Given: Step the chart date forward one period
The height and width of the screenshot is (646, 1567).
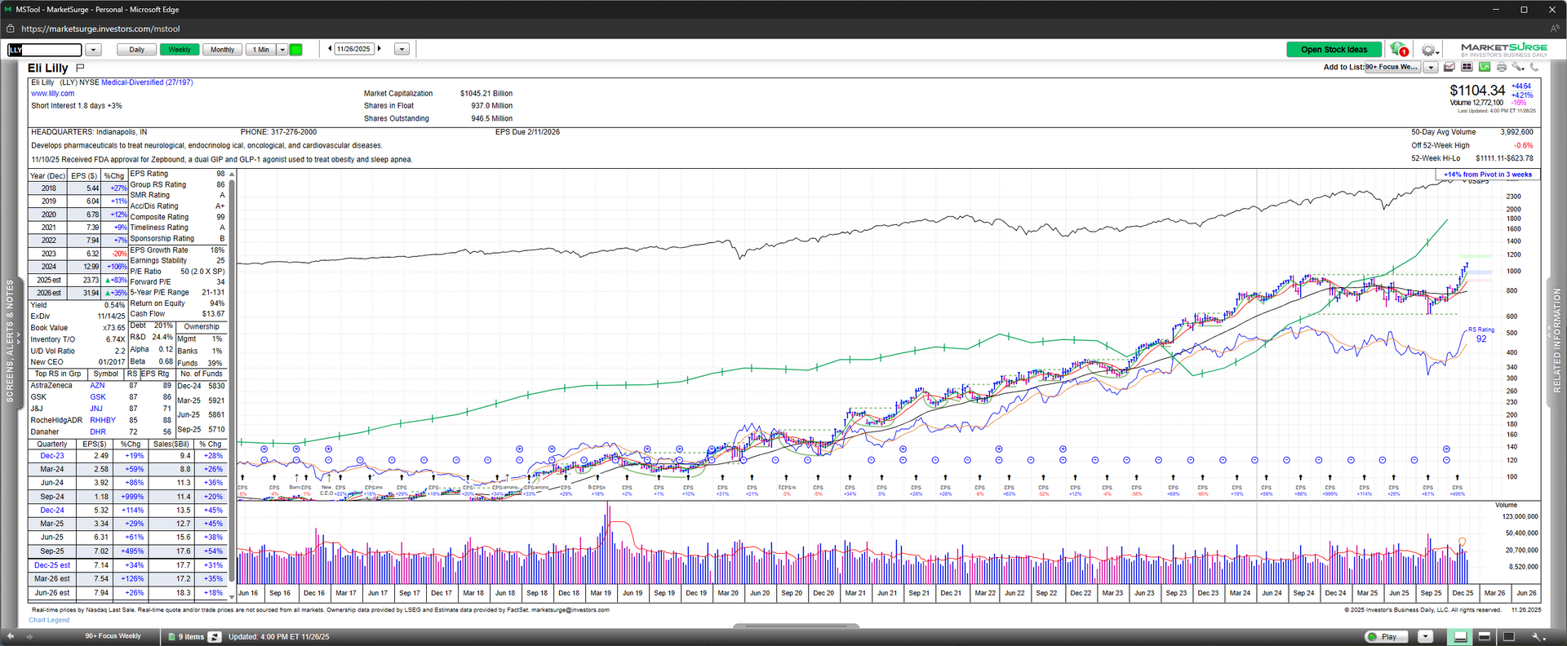Looking at the screenshot, I should pyautogui.click(x=380, y=49).
